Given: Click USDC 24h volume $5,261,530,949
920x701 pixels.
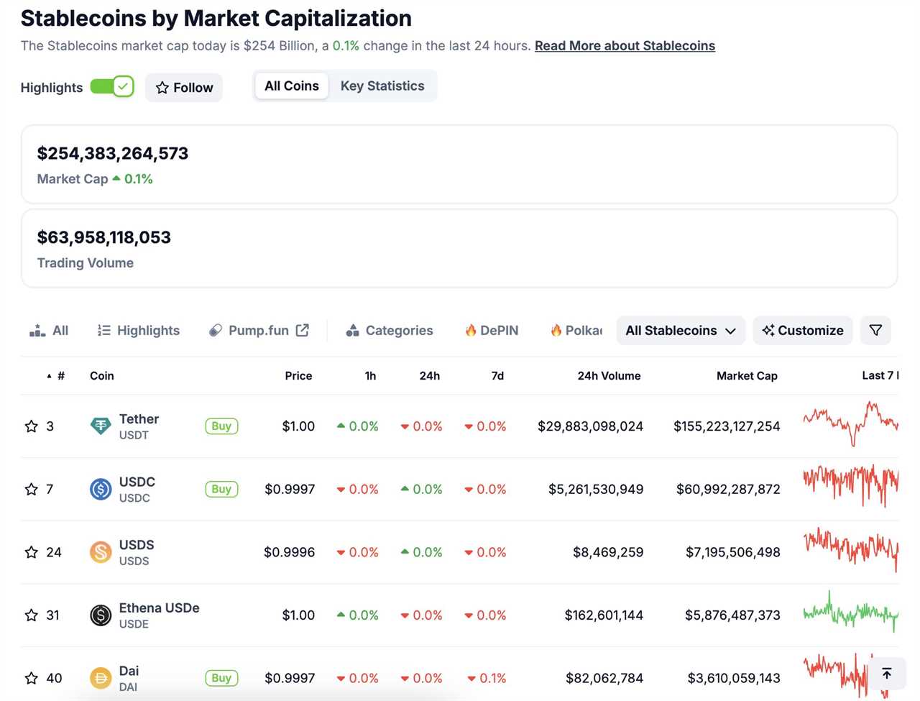Looking at the screenshot, I should pyautogui.click(x=596, y=489).
